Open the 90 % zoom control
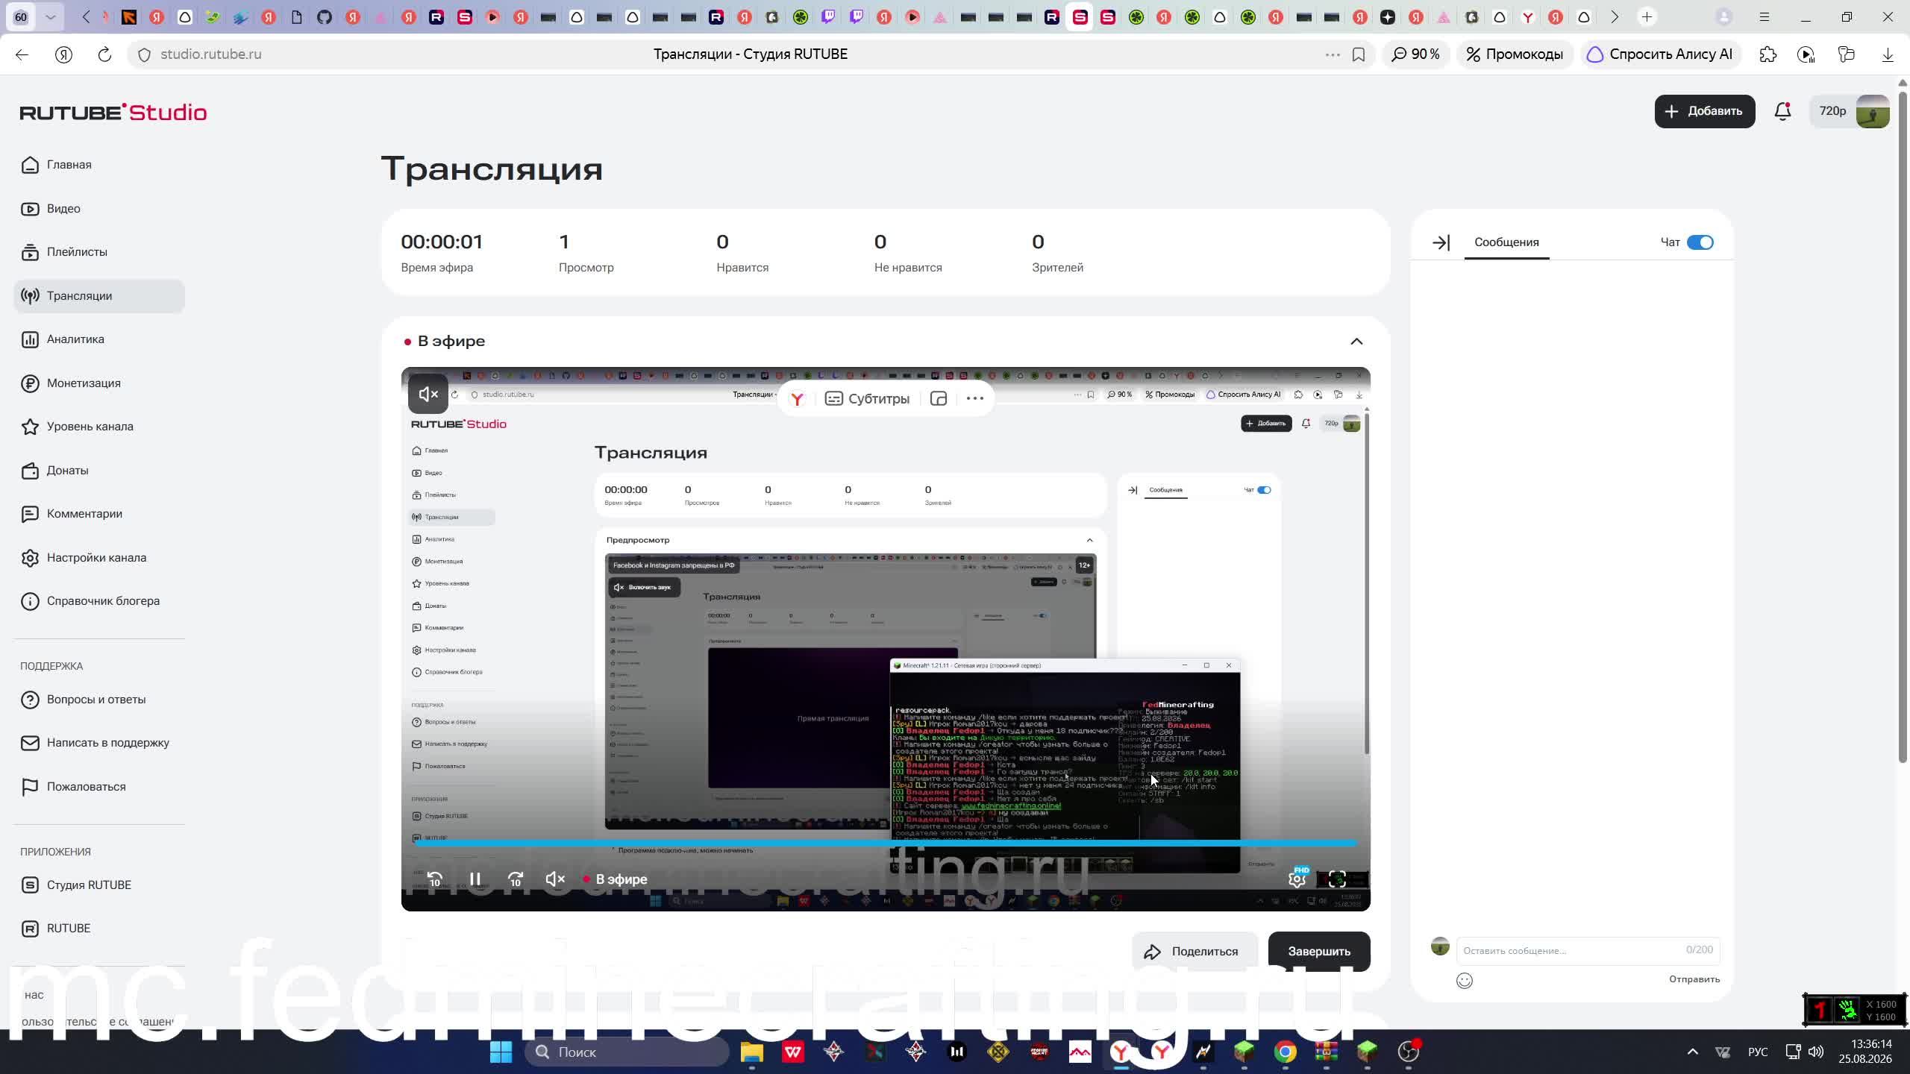The height and width of the screenshot is (1074, 1910). coord(1416,54)
